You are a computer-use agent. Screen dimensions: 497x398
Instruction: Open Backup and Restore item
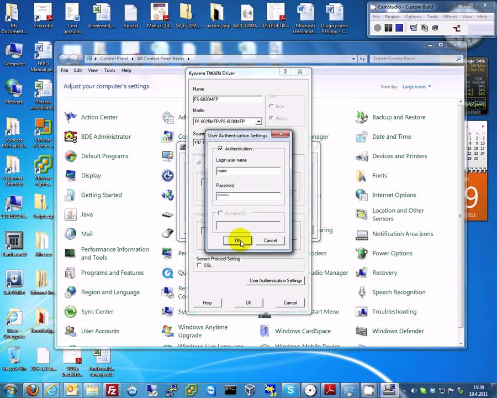390,117
